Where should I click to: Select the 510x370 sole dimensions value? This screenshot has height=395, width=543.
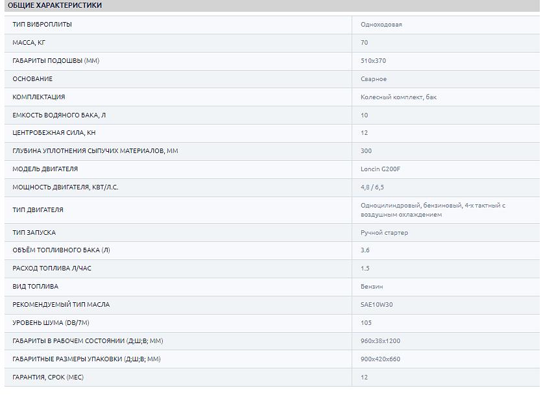[373, 61]
